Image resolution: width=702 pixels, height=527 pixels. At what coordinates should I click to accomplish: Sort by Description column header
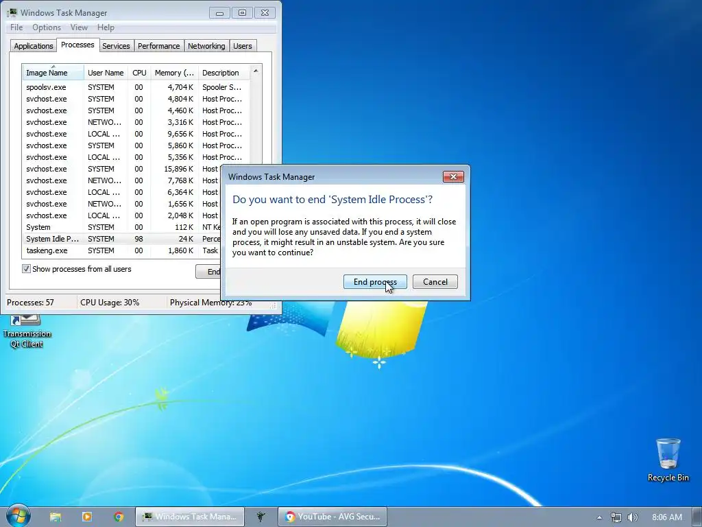pos(224,73)
